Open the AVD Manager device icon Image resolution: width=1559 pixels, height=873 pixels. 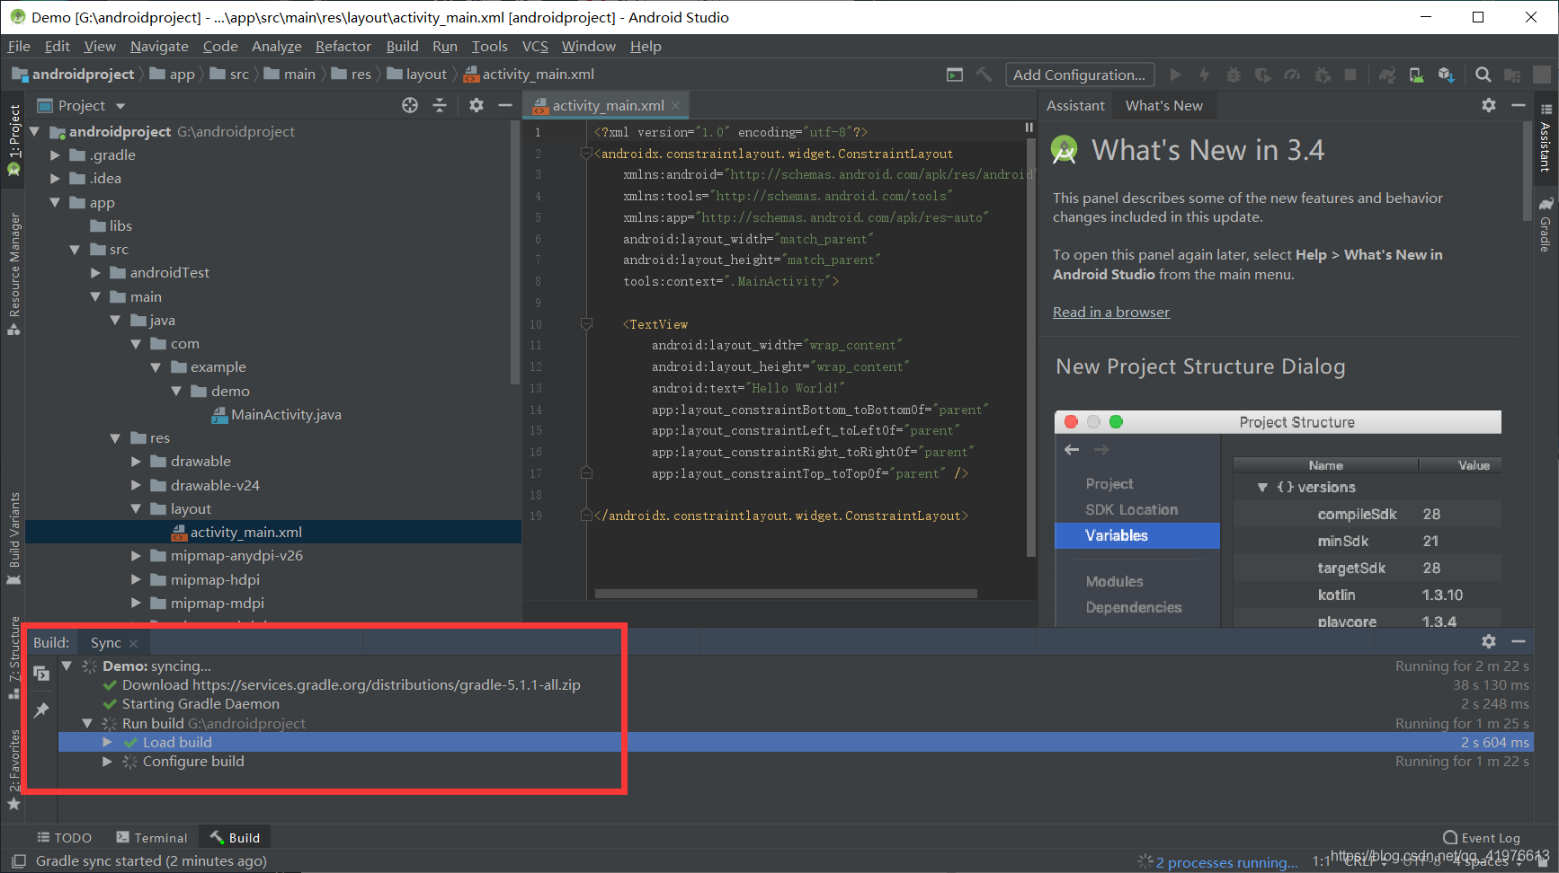[1415, 75]
